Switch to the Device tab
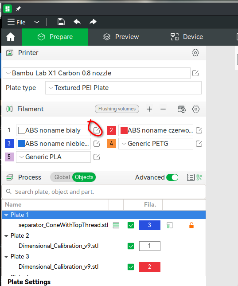This screenshot has width=238, height=286. [187, 37]
